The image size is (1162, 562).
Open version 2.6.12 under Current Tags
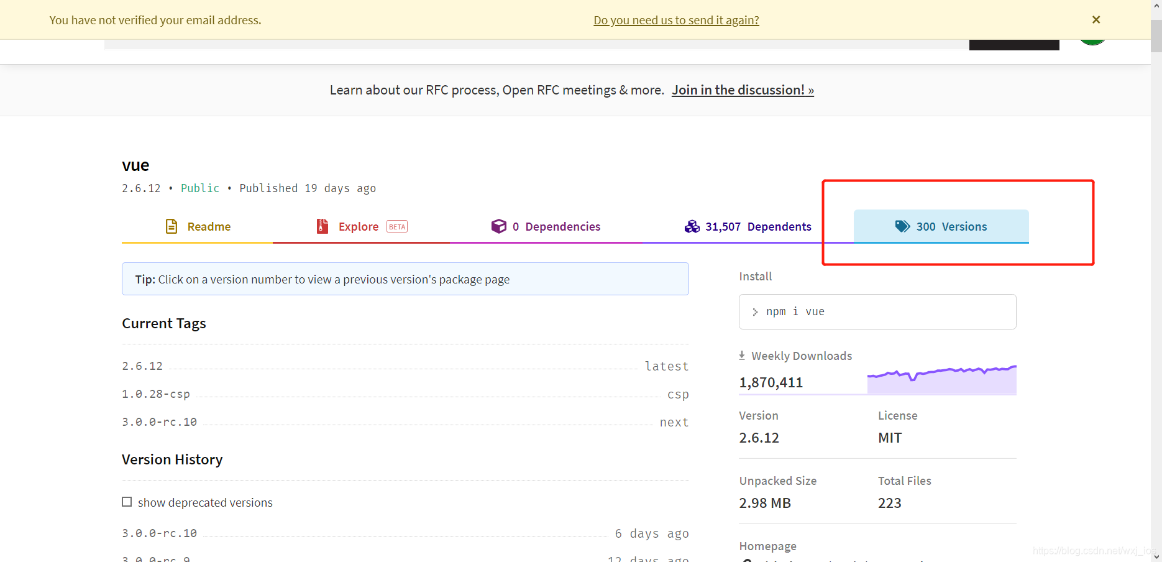click(142, 366)
